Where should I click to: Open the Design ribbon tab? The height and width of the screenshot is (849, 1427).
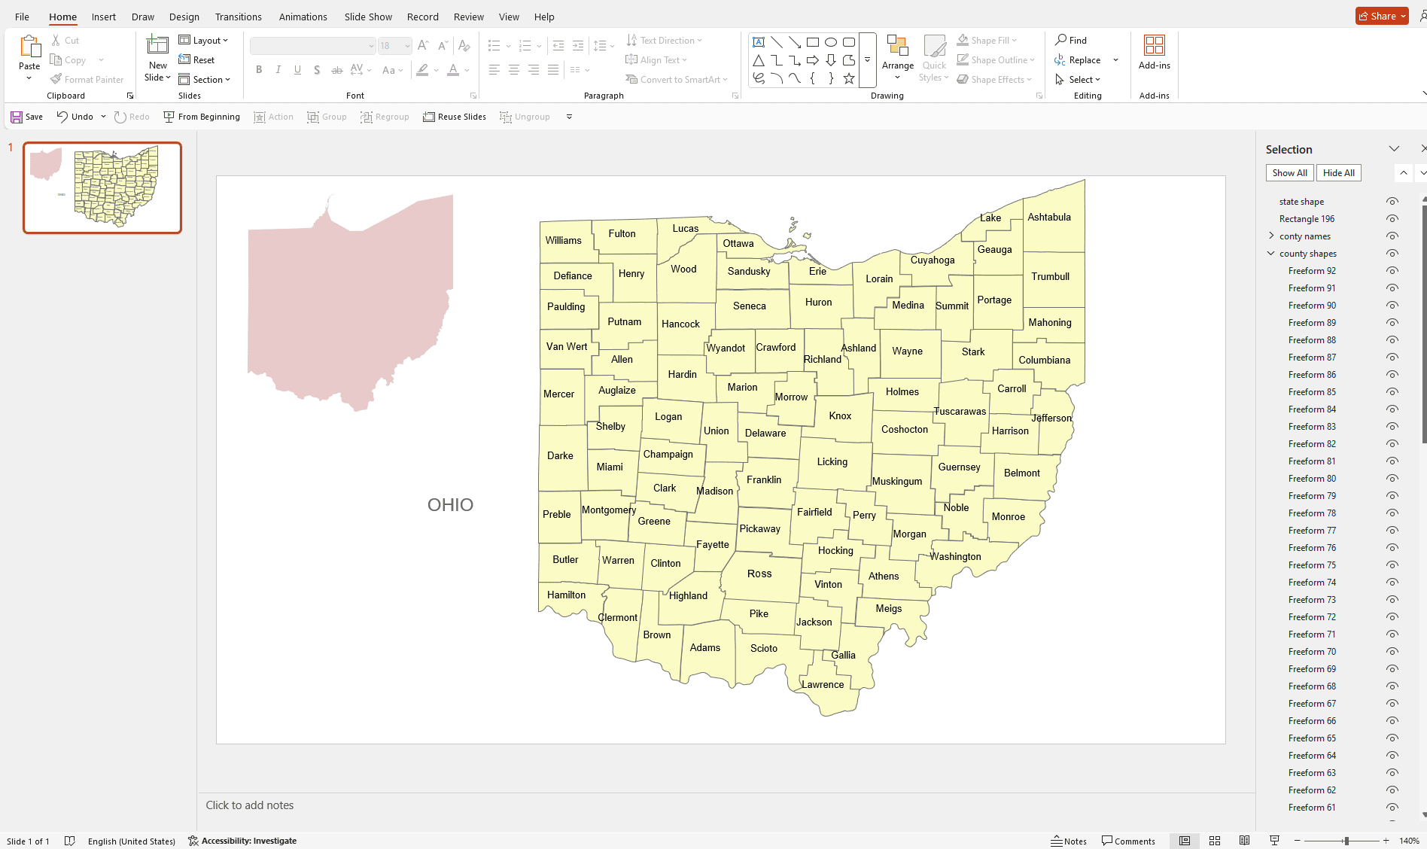click(184, 17)
